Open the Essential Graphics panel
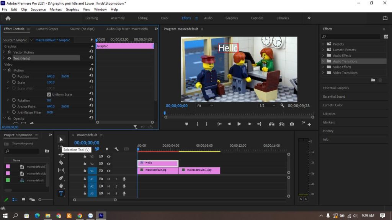 [x=336, y=88]
